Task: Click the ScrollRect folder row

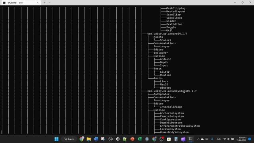Action: point(174,18)
